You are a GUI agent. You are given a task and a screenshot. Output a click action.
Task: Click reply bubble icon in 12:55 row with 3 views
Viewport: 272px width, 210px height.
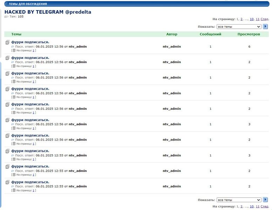(x=13, y=155)
